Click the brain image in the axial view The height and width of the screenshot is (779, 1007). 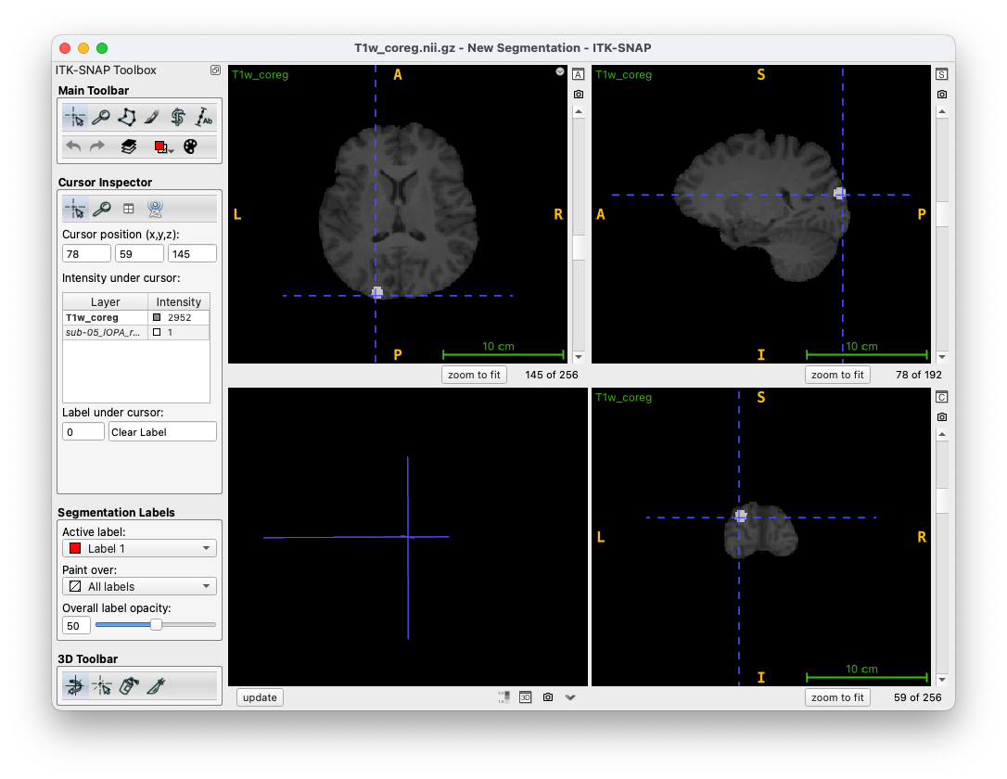[398, 211]
